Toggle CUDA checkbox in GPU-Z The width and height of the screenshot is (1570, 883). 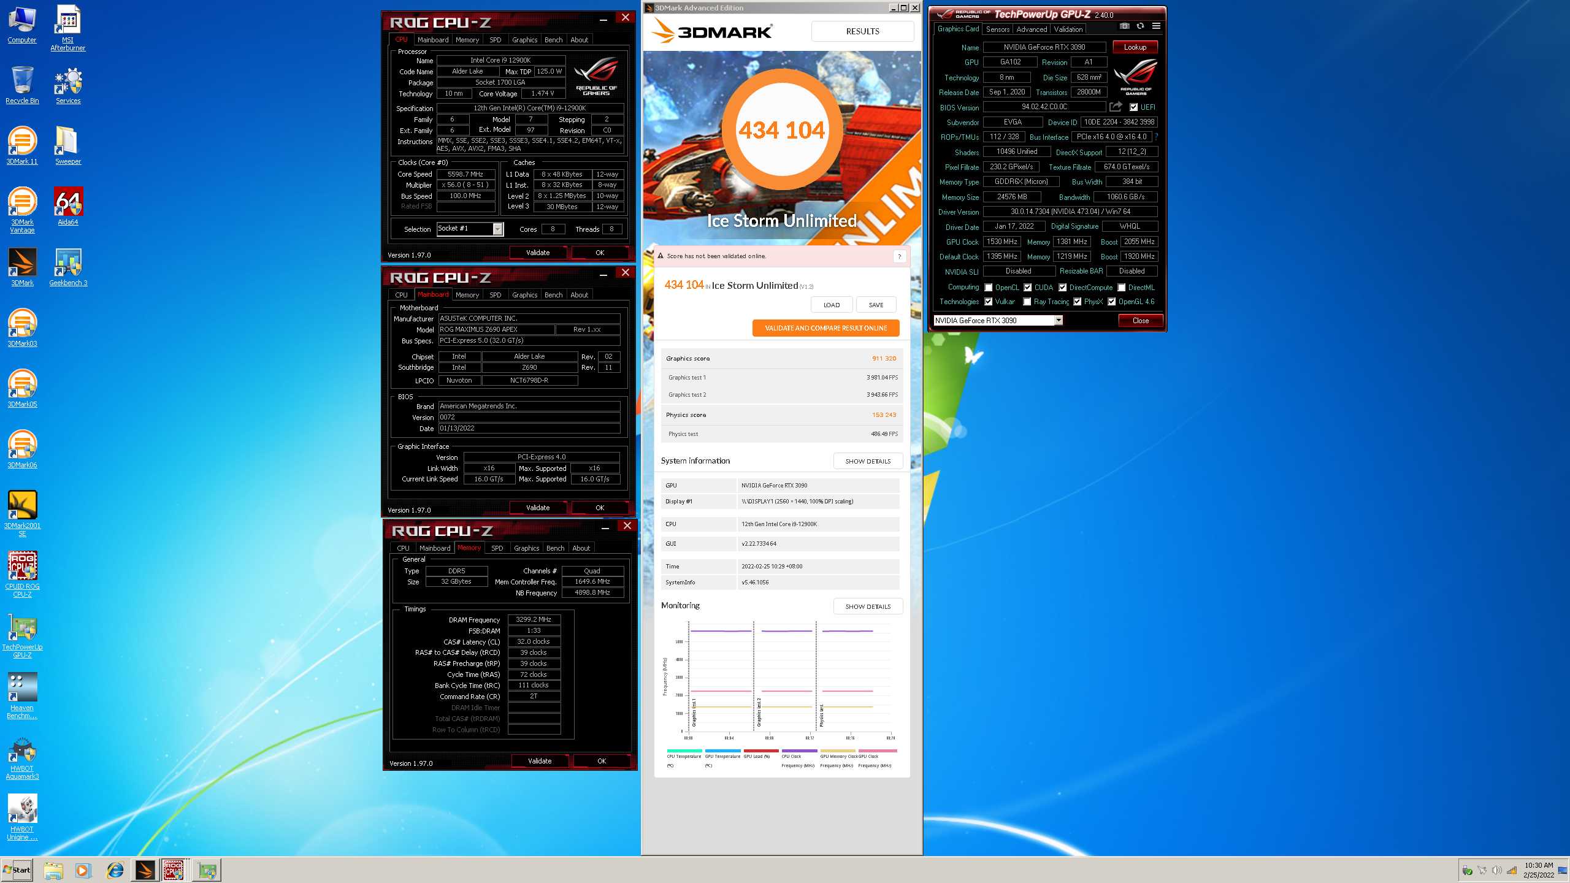pos(1027,287)
